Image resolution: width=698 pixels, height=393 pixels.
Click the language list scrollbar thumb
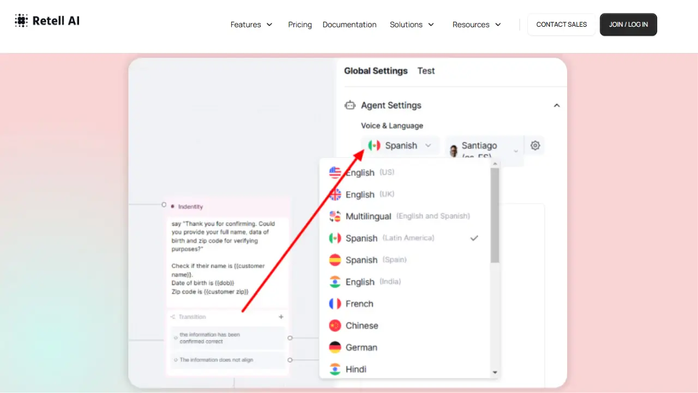coord(495,216)
